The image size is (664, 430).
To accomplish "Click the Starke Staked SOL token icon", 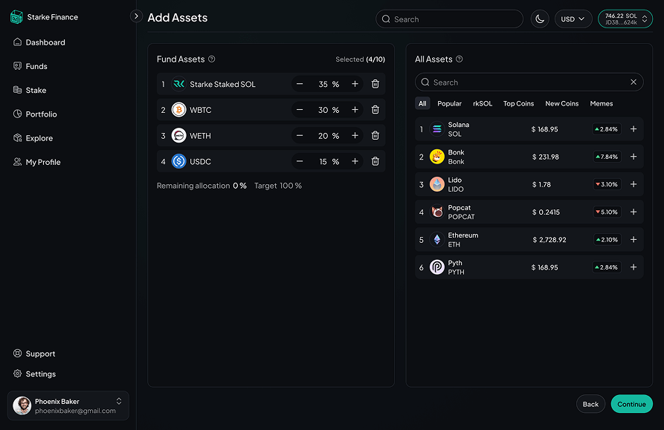I will point(178,84).
